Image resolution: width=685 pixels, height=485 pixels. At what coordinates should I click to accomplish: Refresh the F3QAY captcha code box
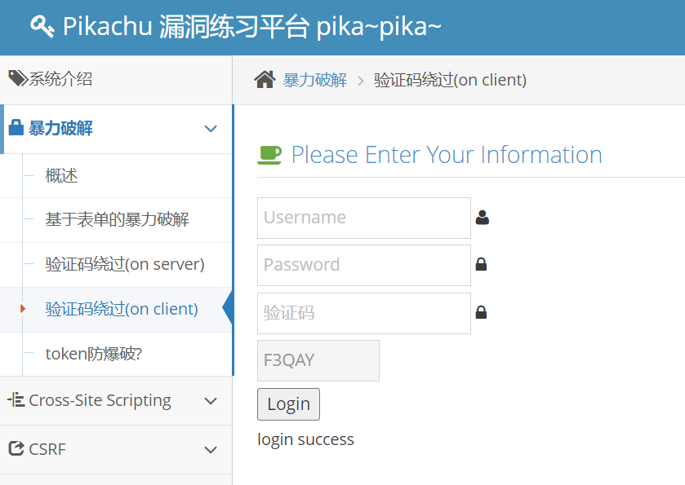[x=318, y=360]
